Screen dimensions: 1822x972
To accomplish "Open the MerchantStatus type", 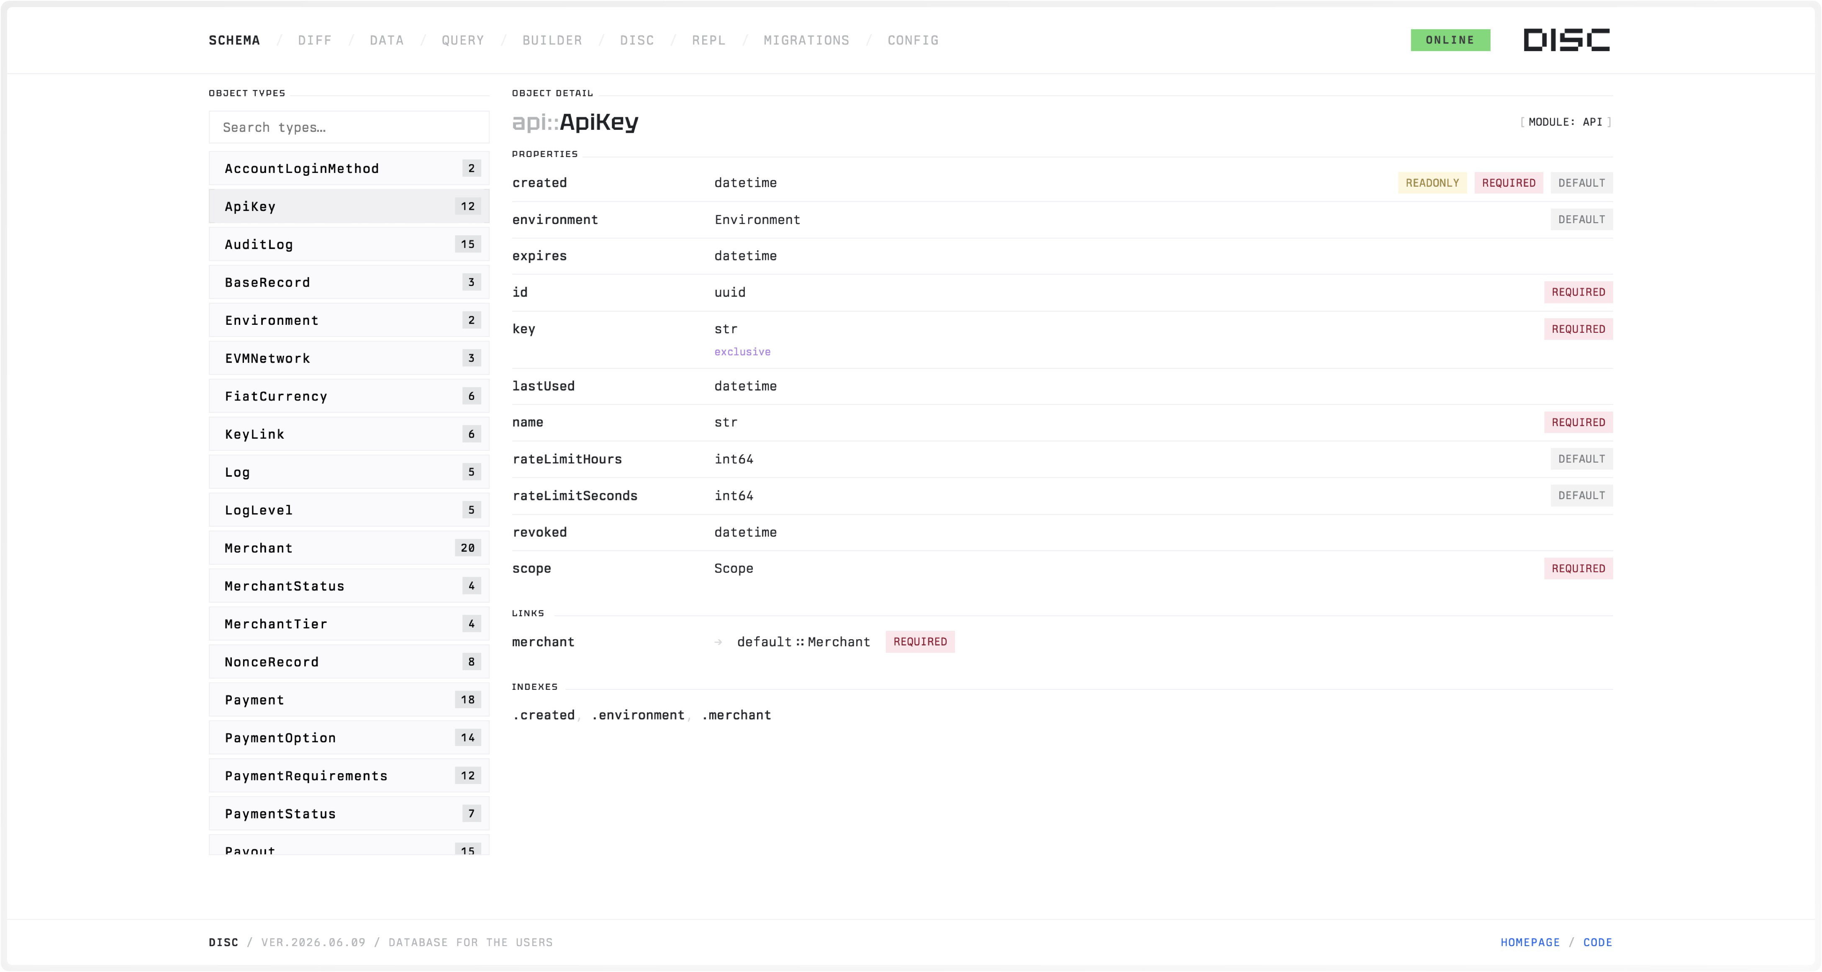I will pyautogui.click(x=349, y=586).
